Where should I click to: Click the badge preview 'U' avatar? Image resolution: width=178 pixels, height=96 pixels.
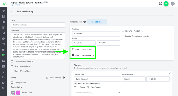pos(13,93)
